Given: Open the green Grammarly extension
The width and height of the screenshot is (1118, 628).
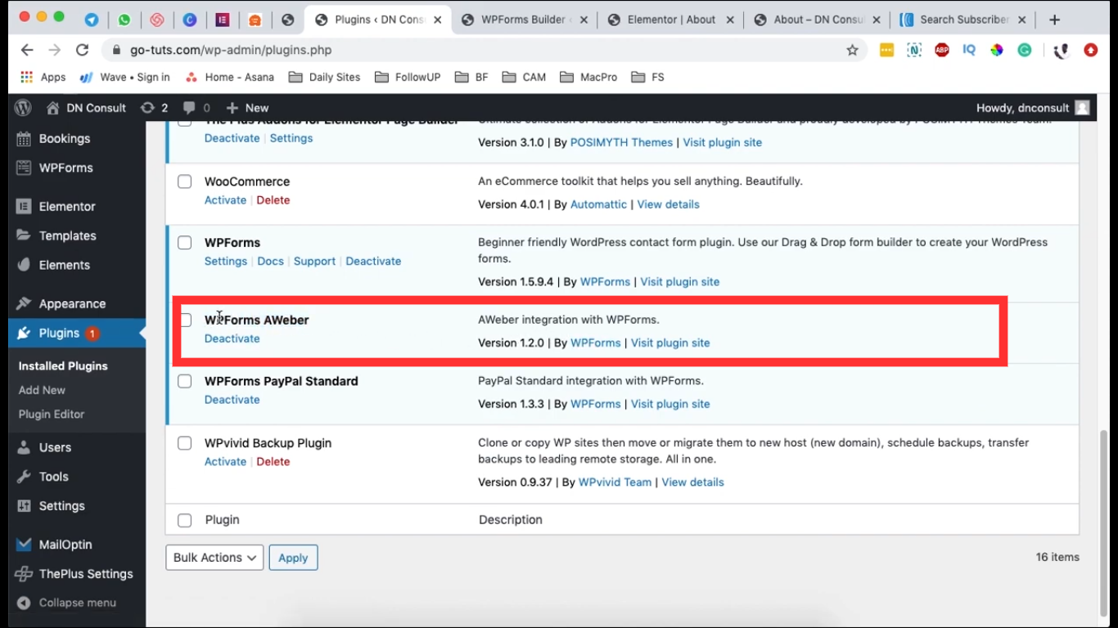Looking at the screenshot, I should pos(1025,50).
